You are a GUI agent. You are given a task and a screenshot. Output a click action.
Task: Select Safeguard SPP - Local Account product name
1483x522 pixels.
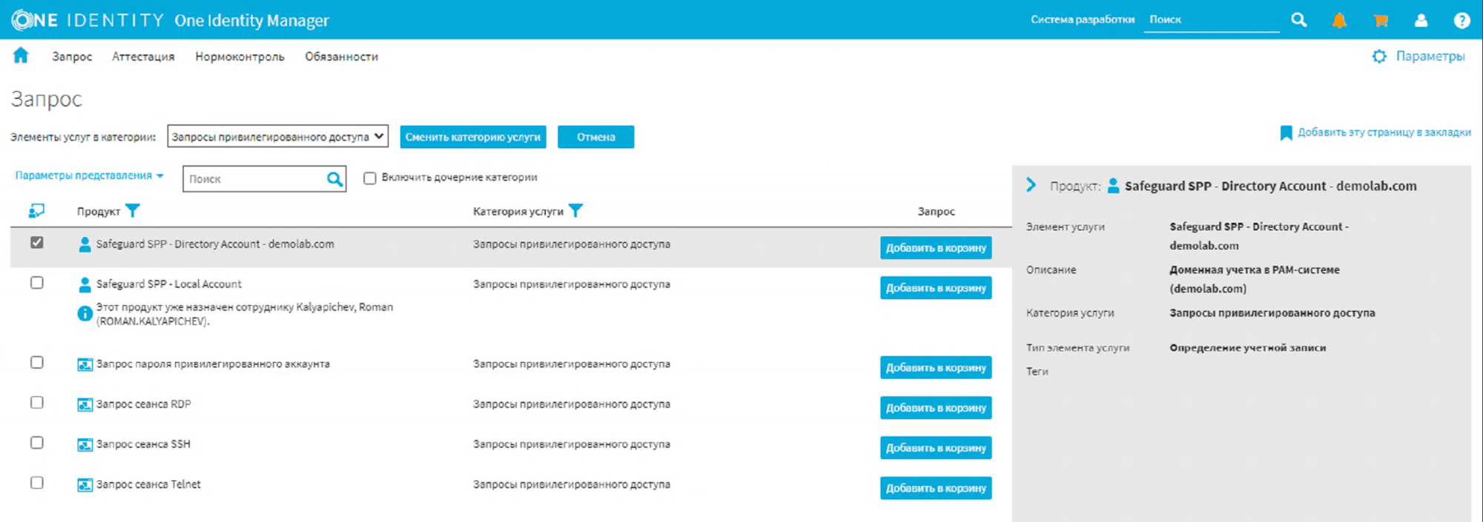[x=168, y=284]
